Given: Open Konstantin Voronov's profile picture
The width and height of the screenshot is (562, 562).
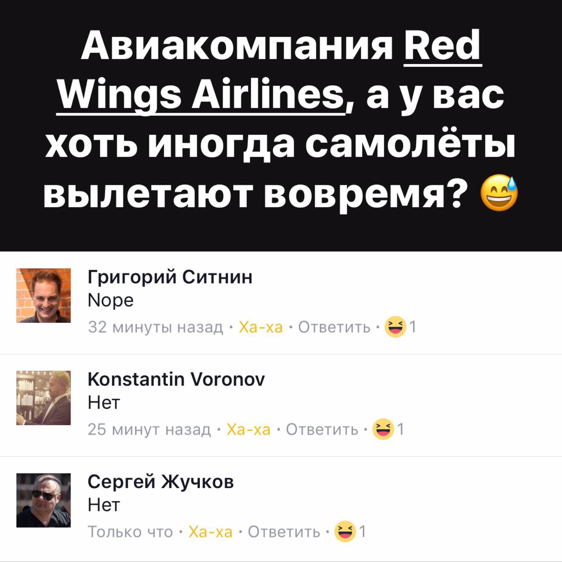Looking at the screenshot, I should point(43,398).
